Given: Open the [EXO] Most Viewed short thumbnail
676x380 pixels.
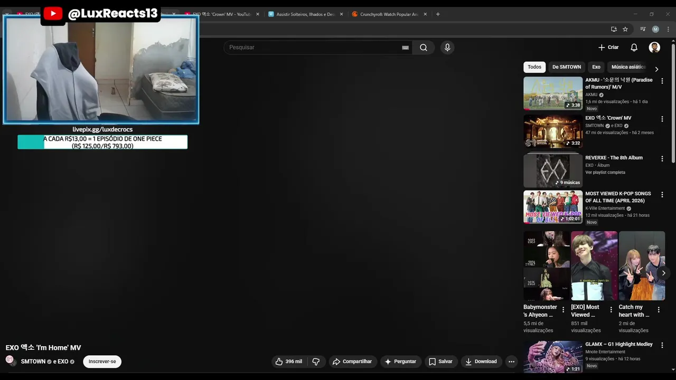Looking at the screenshot, I should tap(594, 266).
